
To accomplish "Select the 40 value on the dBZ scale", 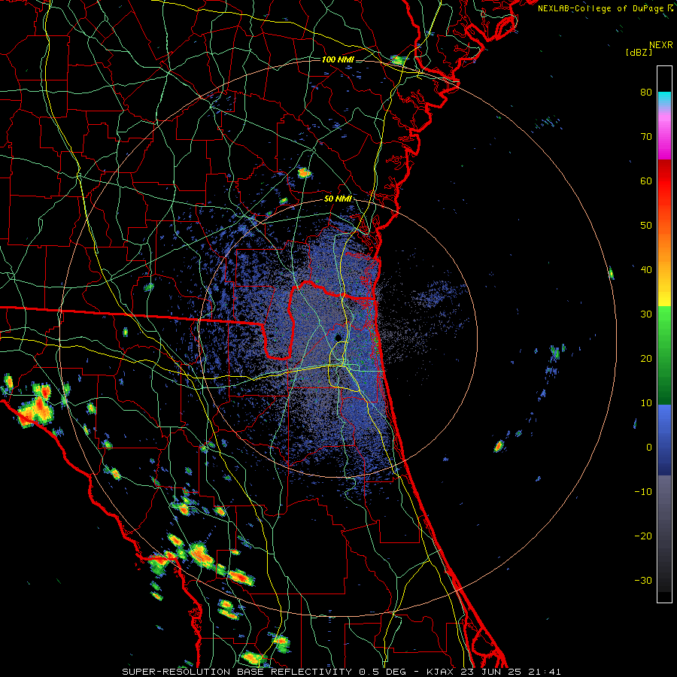I will pyautogui.click(x=646, y=270).
